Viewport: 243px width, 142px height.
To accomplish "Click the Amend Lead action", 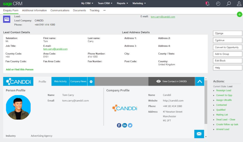I will coord(223,129).
